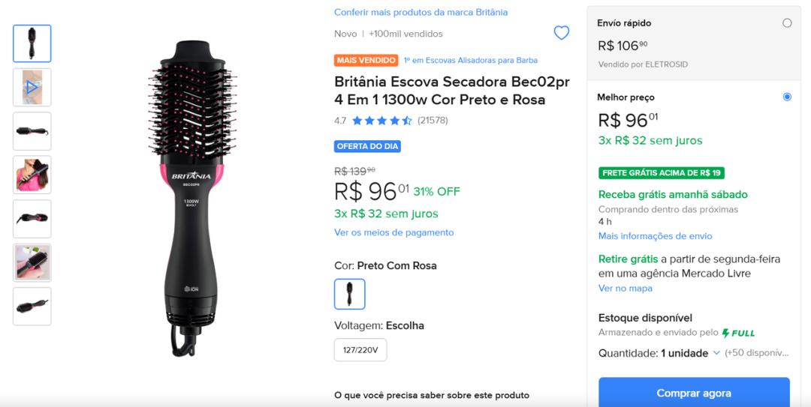The image size is (811, 407).
Task: Open Conferir mais produtos da marca Britânia
Action: click(421, 12)
